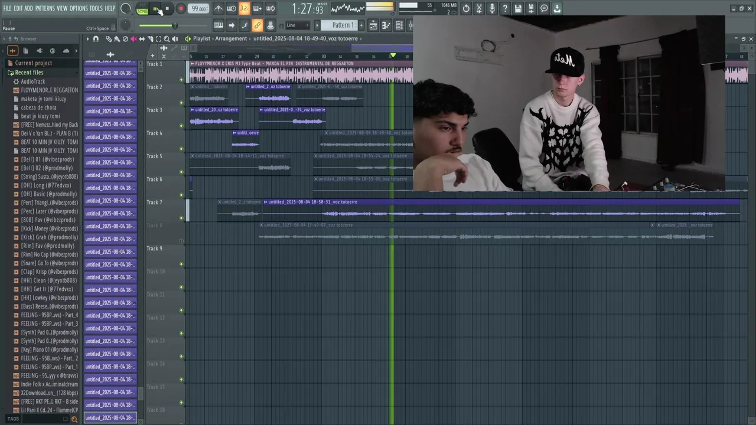The image size is (756, 425).
Task: Open clip menu of 18-58-31_voz totoerre clip
Action: click(265, 202)
